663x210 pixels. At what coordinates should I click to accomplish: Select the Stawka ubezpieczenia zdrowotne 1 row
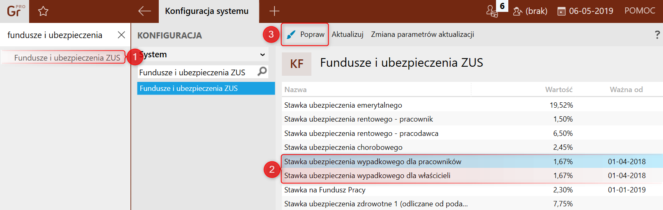pyautogui.click(x=472, y=204)
